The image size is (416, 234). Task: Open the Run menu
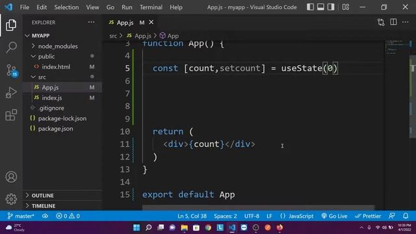(x=127, y=7)
